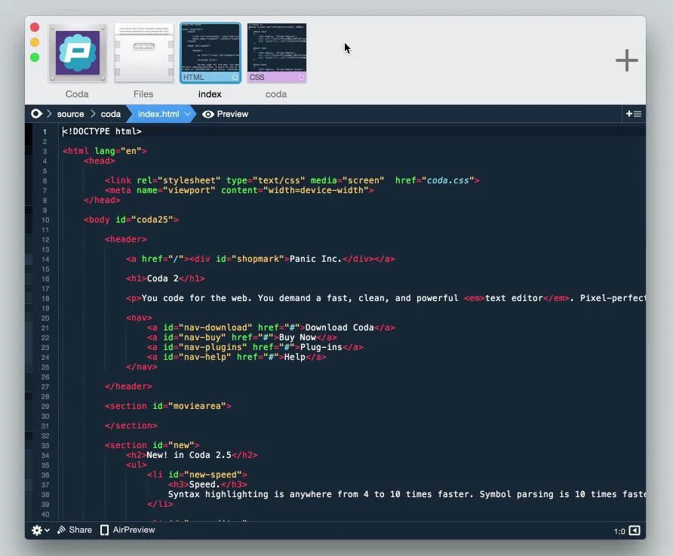Click the AirPreview device icon
Image resolution: width=673 pixels, height=556 pixels.
coord(104,530)
